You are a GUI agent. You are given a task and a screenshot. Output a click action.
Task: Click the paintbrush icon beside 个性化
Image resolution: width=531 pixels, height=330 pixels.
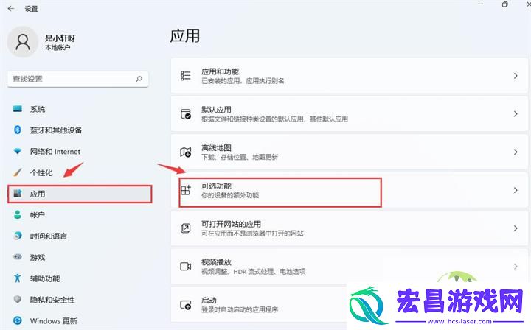tap(17, 172)
